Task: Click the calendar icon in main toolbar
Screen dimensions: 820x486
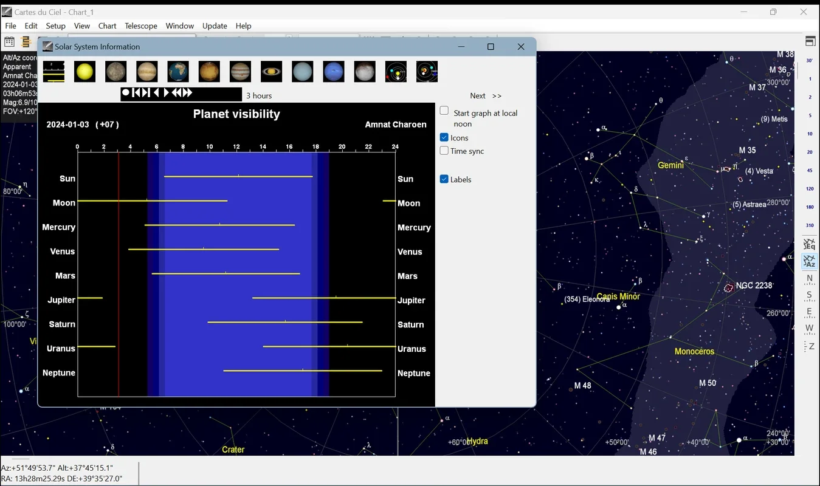Action: click(10, 42)
